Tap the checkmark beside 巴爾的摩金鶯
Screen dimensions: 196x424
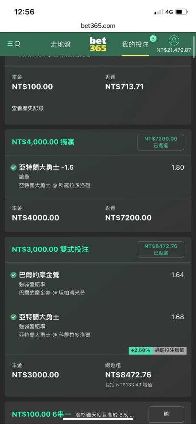(x=14, y=275)
